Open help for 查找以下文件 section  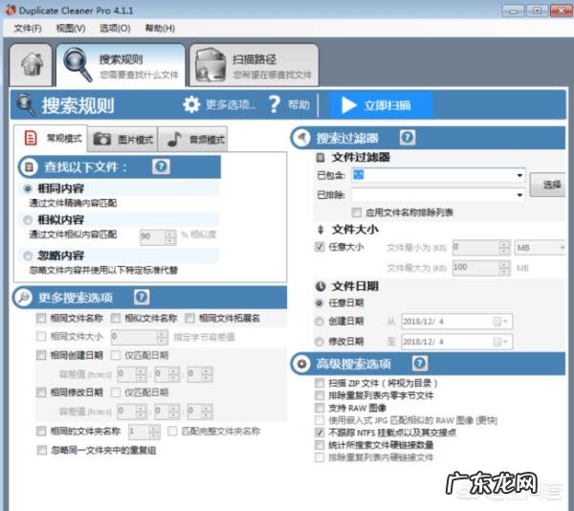[x=161, y=167]
